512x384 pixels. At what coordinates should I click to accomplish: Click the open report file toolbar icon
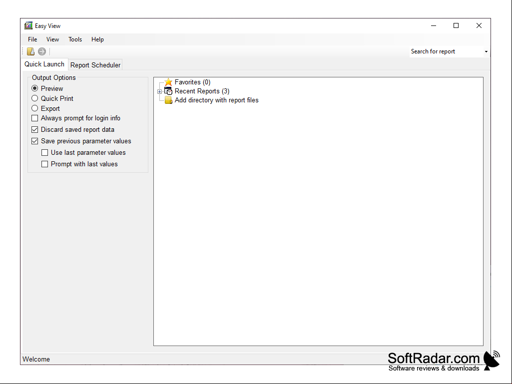click(x=30, y=51)
